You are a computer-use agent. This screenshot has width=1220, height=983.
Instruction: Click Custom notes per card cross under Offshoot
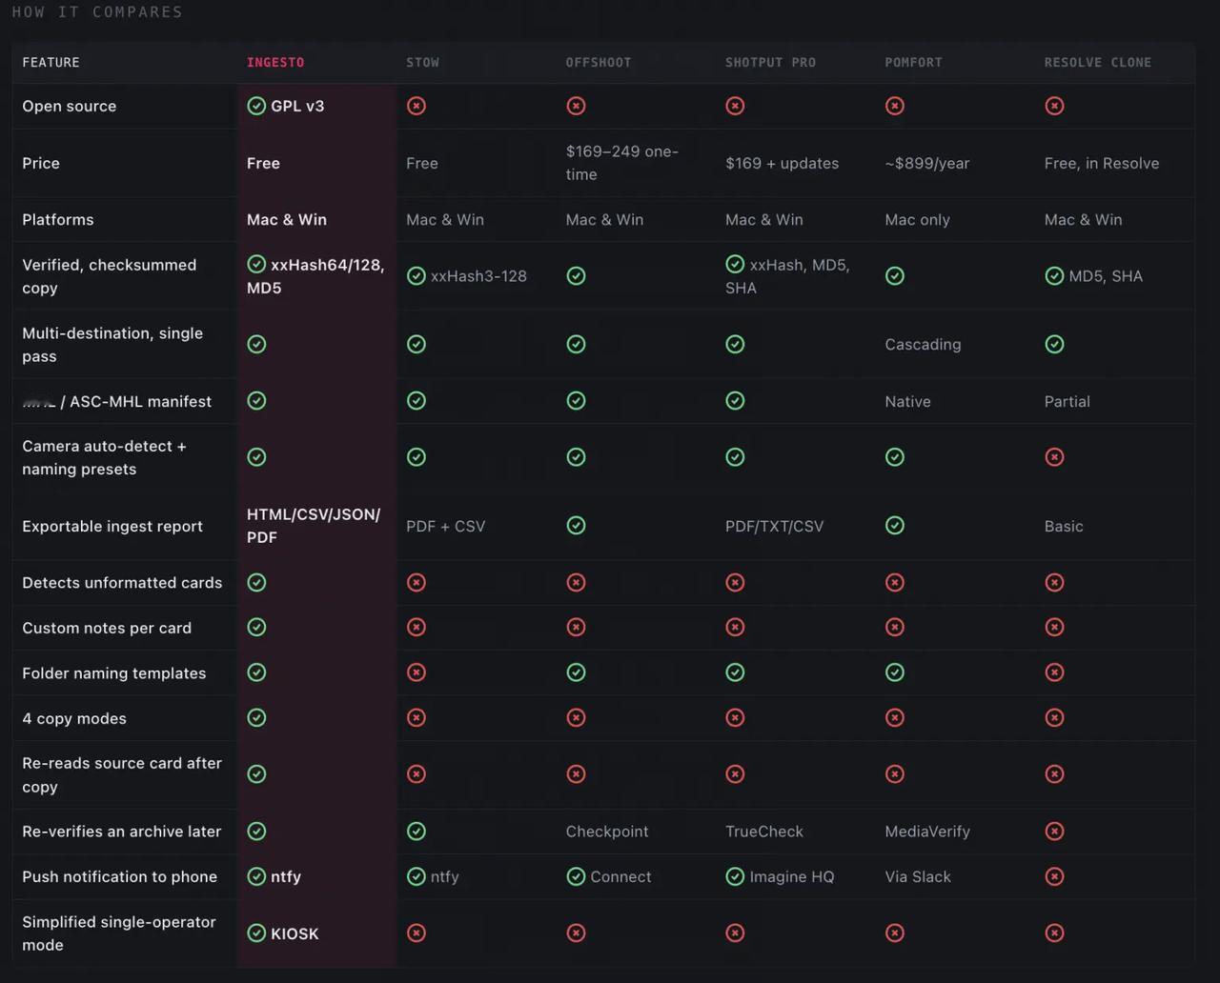[576, 627]
